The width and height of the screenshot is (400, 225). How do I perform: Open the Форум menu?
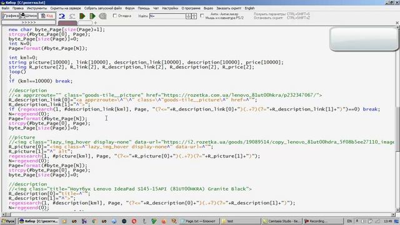[130, 8]
